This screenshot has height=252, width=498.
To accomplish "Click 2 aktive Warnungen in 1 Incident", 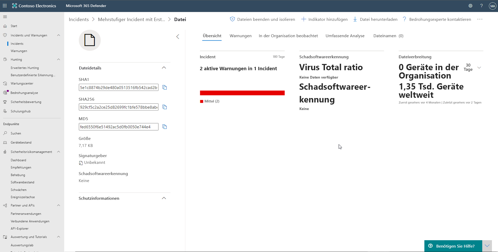I will coord(238,68).
